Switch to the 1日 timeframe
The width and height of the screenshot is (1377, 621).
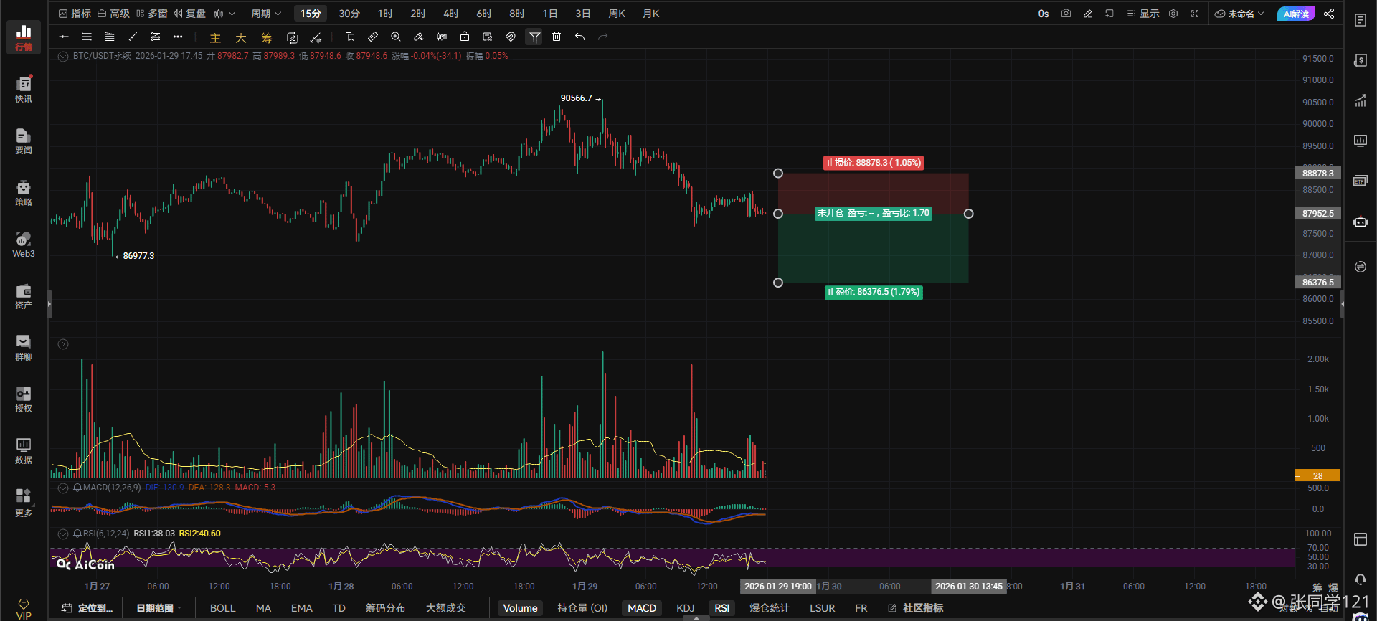click(550, 14)
